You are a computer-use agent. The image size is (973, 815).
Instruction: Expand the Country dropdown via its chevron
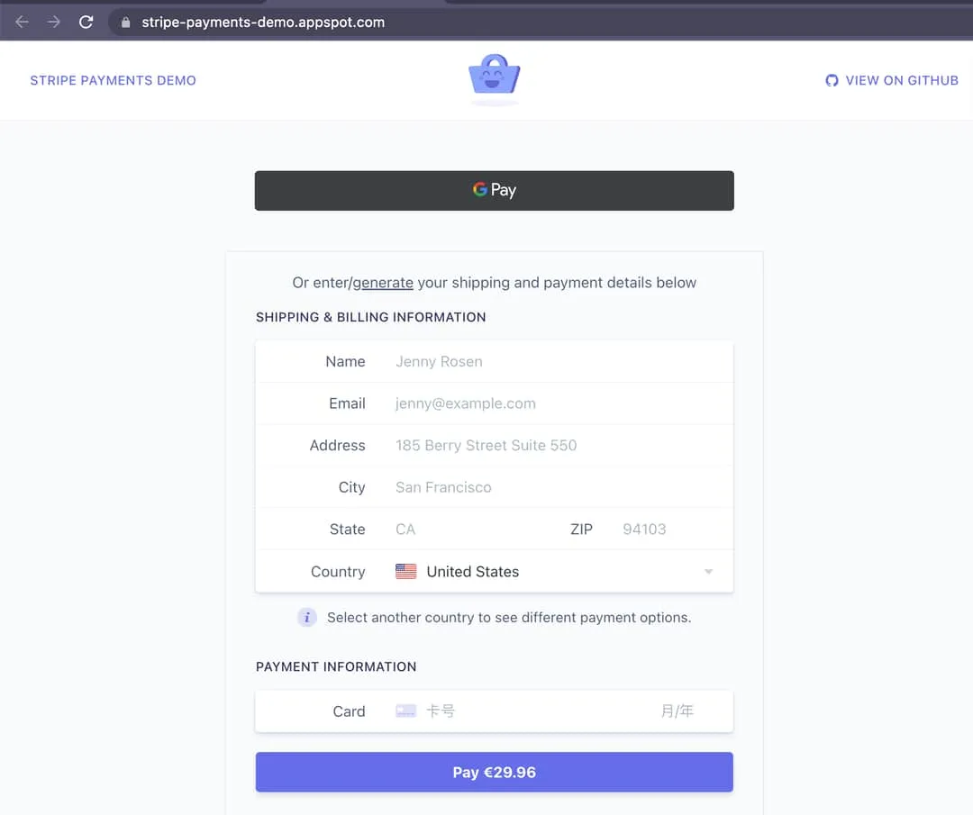pos(708,571)
